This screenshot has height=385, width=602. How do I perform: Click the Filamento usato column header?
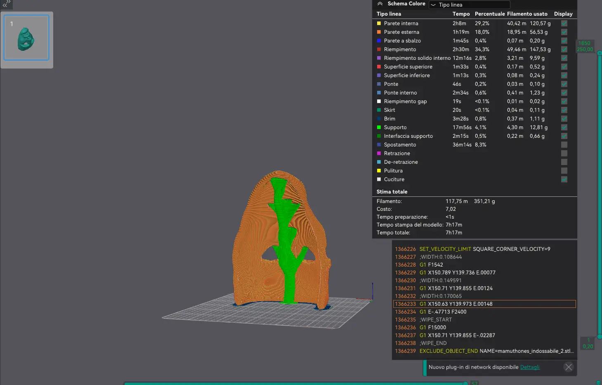click(x=527, y=14)
